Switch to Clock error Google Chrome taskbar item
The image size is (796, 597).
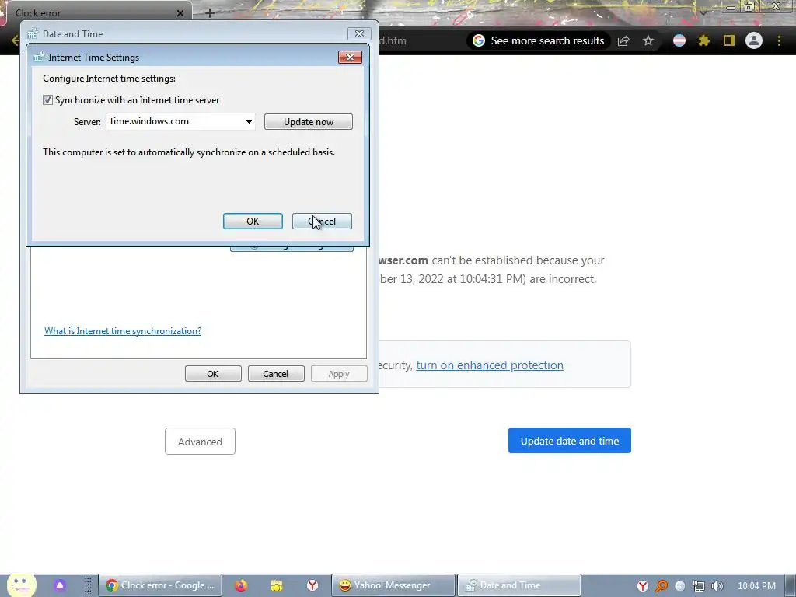(x=160, y=585)
